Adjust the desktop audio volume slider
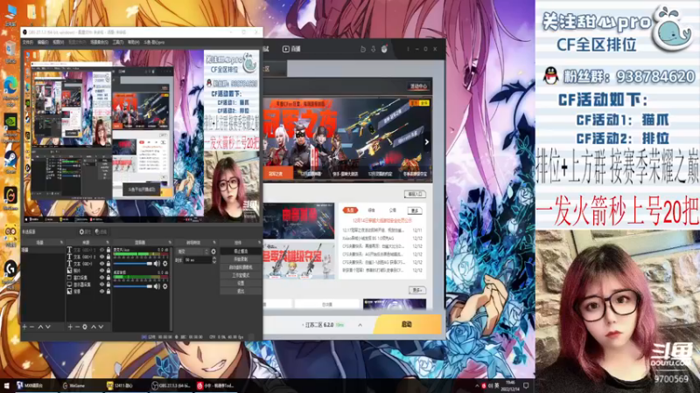Viewport: 700px width, 393px height. (x=133, y=286)
